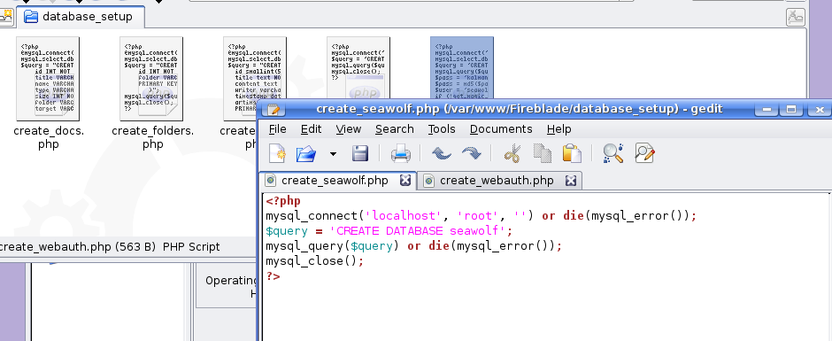Click the Find and Replace icon
Viewport: 832px width, 341px height.
tap(643, 154)
